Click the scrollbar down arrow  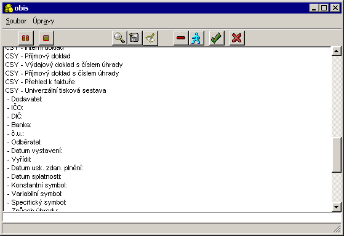(336, 207)
